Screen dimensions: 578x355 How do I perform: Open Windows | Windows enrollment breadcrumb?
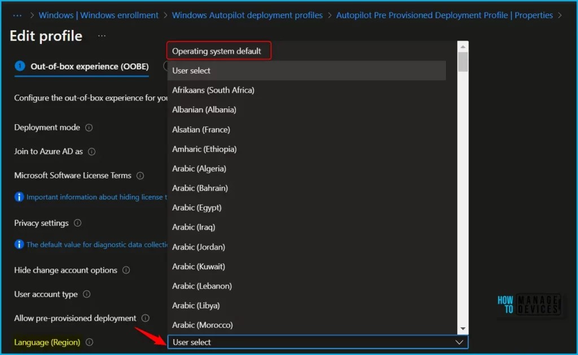click(x=98, y=15)
